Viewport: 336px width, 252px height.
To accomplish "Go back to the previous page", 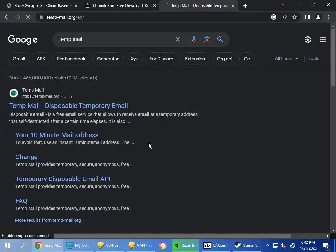I will [x=7, y=17].
